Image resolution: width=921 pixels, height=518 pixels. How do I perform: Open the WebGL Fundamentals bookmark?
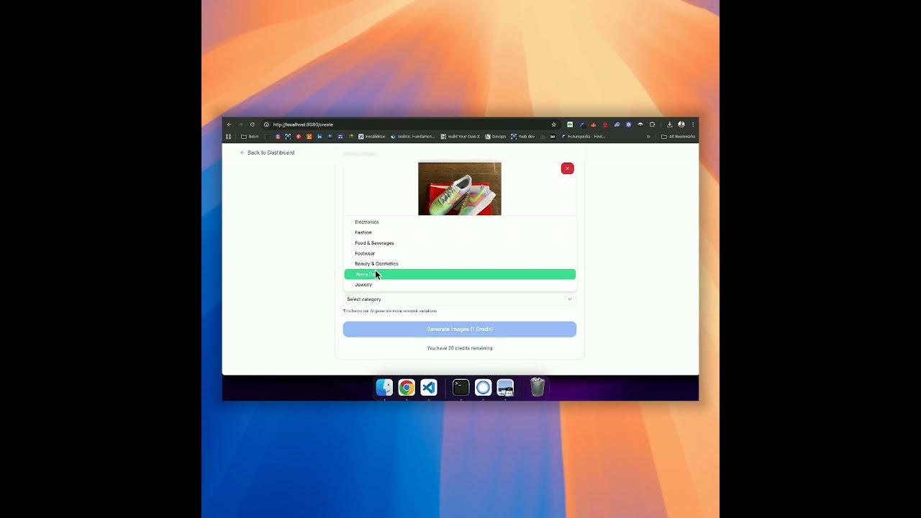pos(413,137)
